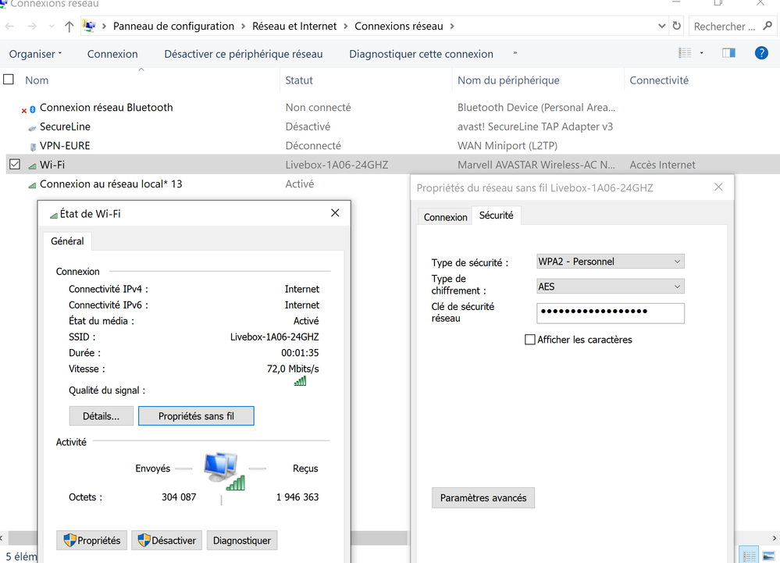The width and height of the screenshot is (780, 563).
Task: Open Paramètres avancés
Action: click(x=483, y=497)
